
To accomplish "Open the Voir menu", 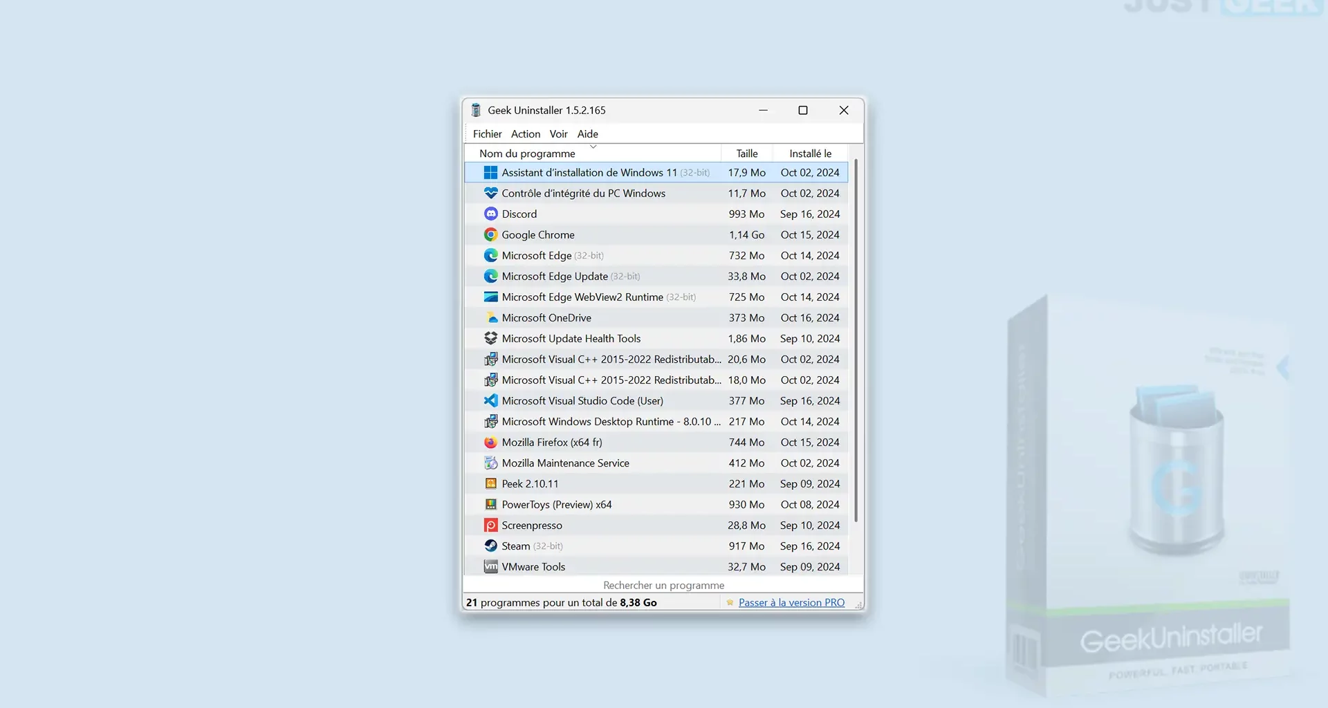I will (558, 134).
